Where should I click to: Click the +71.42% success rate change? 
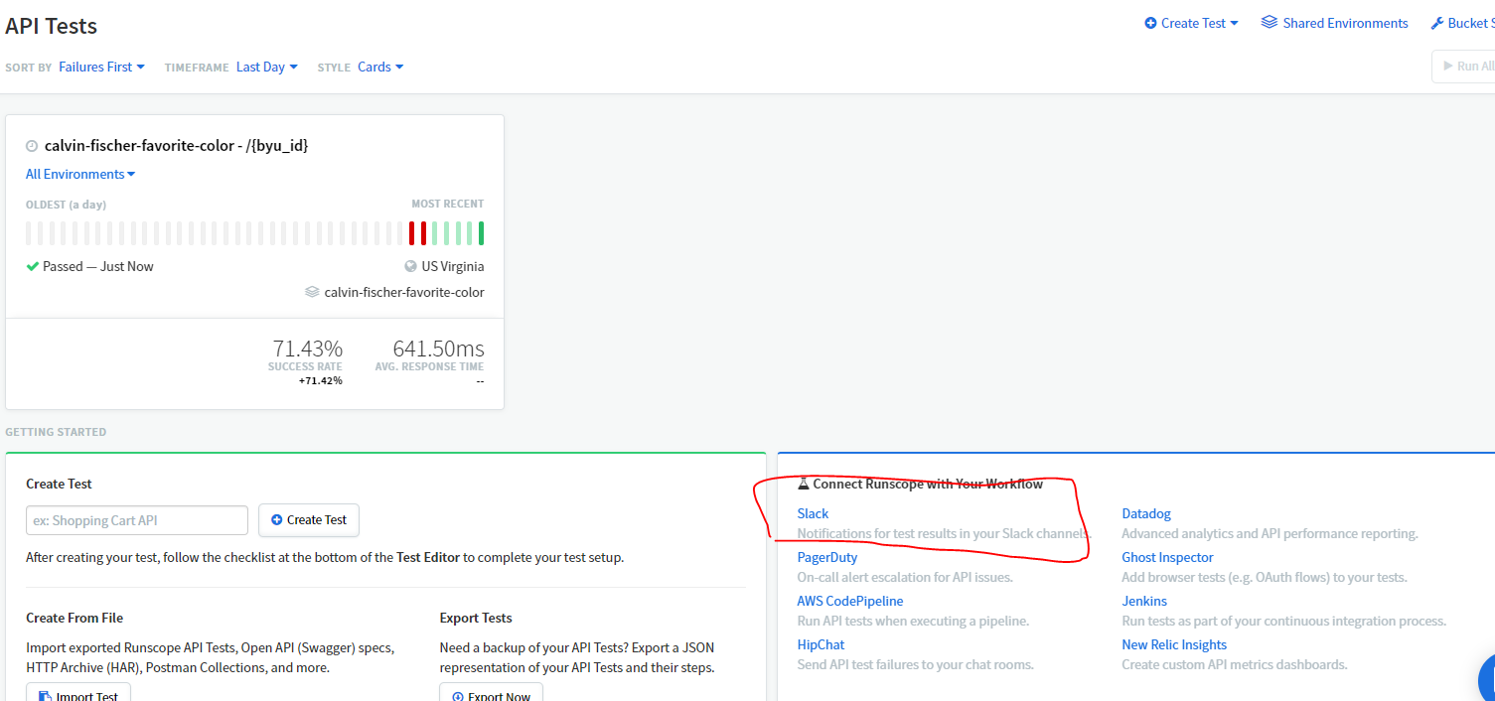tap(321, 380)
